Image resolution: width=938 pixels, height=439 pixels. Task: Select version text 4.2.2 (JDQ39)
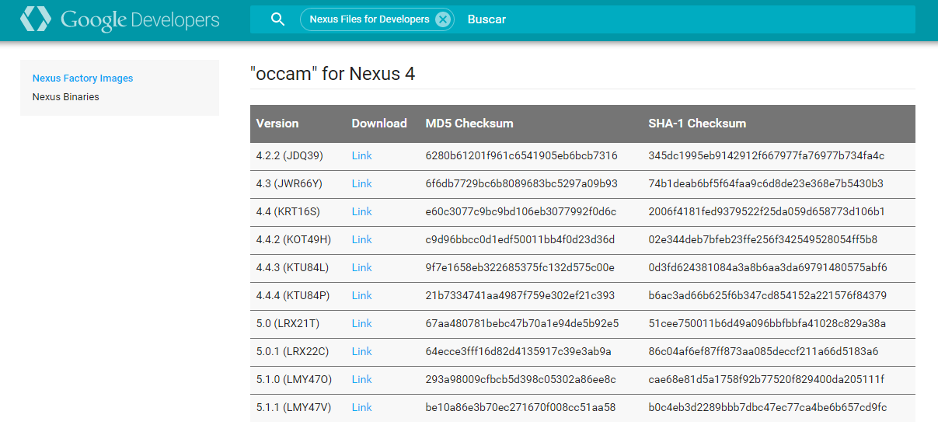coord(289,155)
